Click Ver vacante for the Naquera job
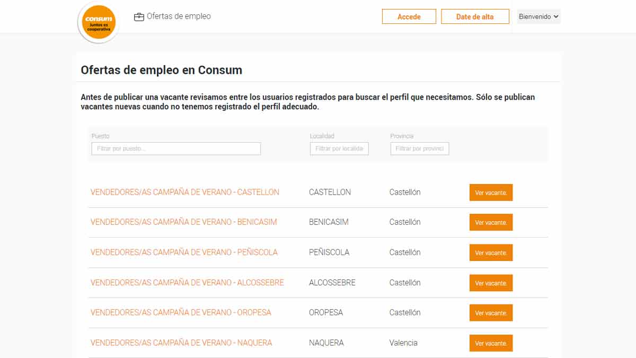Screen dimensions: 636x358 point(491,343)
